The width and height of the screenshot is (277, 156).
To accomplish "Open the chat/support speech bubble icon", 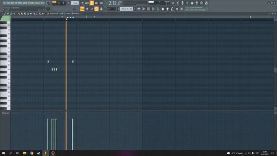I will point(201,3).
